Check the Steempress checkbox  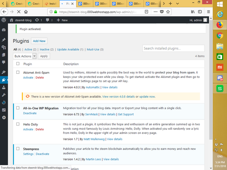pos(18,149)
